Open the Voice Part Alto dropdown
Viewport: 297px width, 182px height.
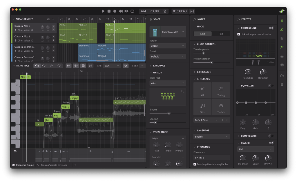(168, 83)
